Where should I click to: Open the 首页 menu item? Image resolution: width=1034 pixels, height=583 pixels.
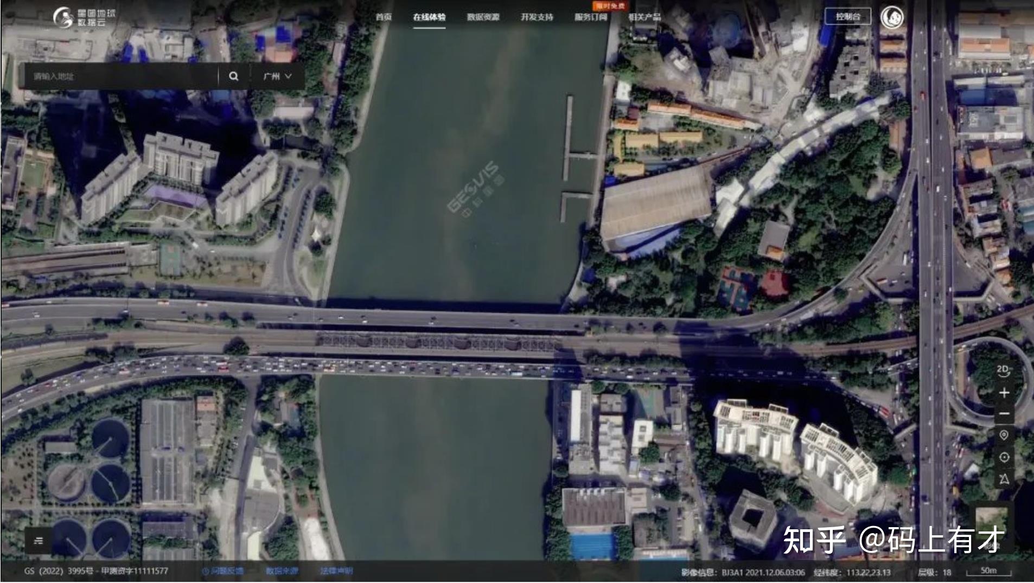coord(384,17)
